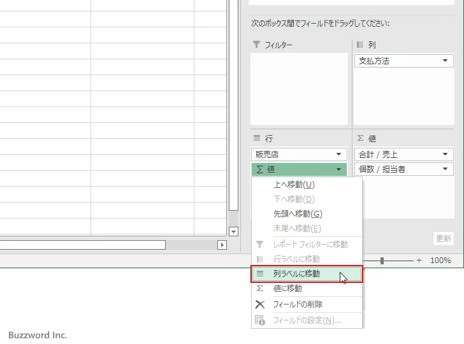
Task: Click the zoom in plus button
Action: [x=419, y=261]
